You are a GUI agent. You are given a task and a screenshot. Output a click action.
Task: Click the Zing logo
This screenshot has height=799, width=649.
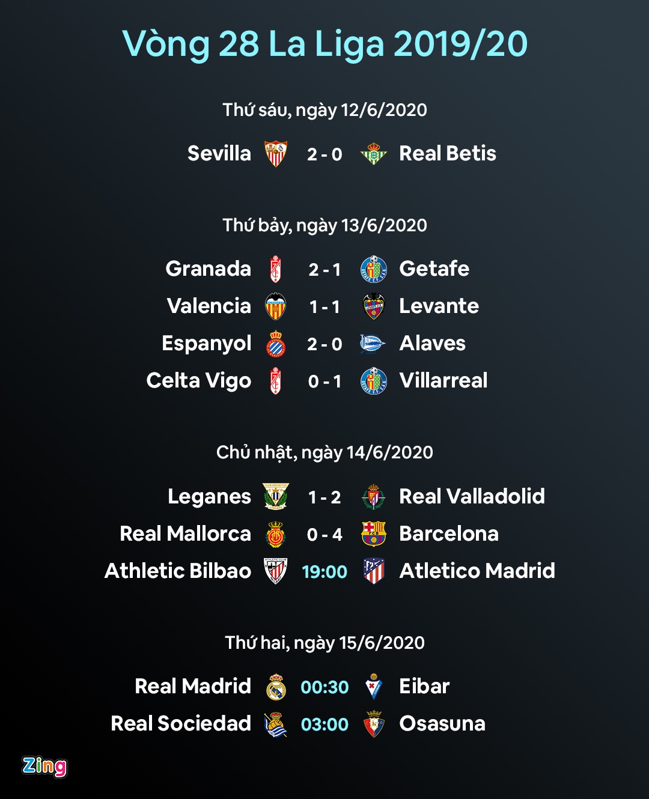click(44, 766)
